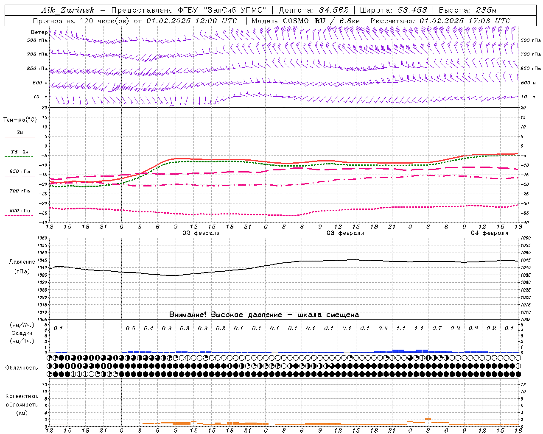
Task: Click the (мм/1ч.) precipitation unit label
Action: 22,341
